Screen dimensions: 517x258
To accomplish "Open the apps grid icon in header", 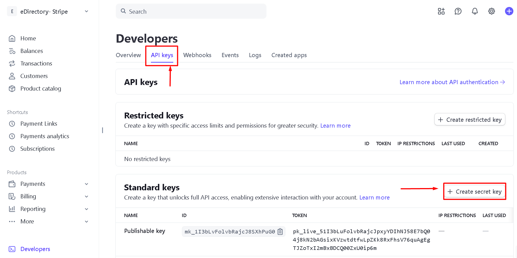I will click(441, 11).
